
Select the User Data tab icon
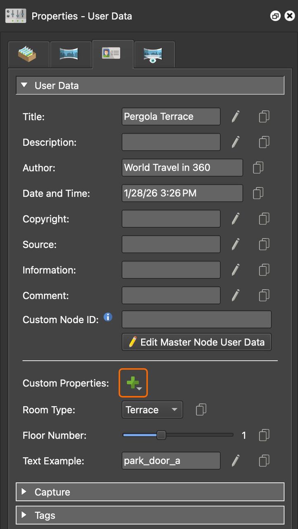(x=113, y=54)
